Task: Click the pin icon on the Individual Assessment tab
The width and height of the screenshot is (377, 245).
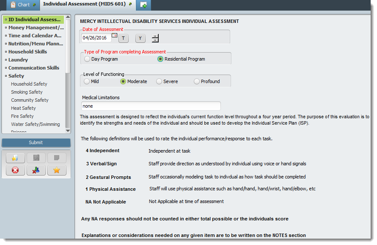Action: click(x=130, y=4)
